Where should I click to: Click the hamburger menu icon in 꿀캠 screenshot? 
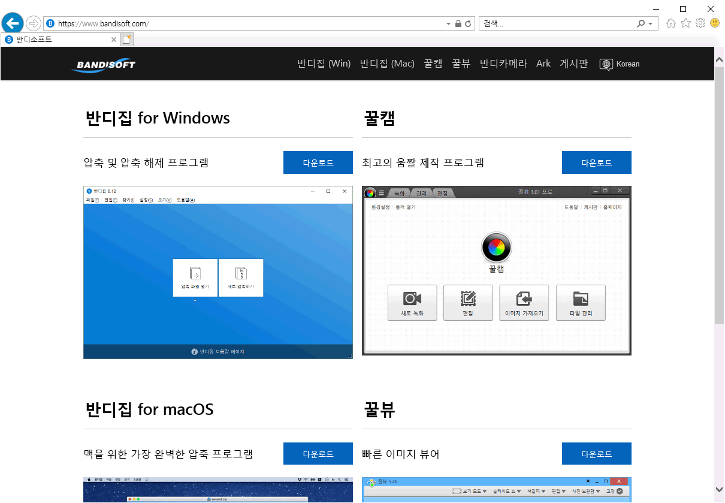[x=381, y=193]
